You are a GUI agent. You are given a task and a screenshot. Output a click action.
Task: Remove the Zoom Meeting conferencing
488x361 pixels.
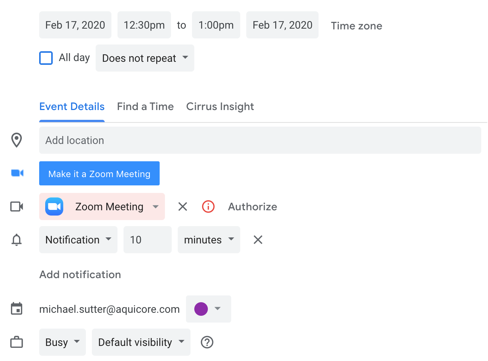183,207
